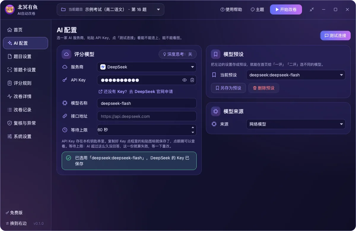Open 首页 in the sidebar
356x231 pixels.
(x=26, y=30)
